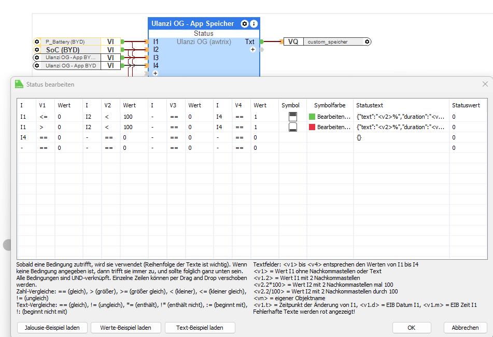
Task: Click gear icon on Ulanzi OG - App BY... input
Action: [37, 58]
